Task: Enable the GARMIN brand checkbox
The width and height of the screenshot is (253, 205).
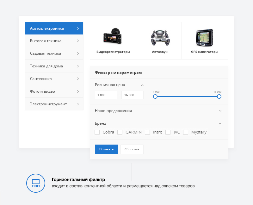Action: coord(120,132)
